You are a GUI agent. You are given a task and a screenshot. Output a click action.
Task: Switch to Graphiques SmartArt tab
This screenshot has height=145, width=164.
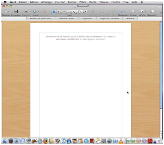point(109,18)
